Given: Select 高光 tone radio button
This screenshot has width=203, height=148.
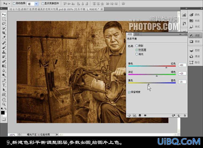Looking at the screenshot, I should (136, 54).
